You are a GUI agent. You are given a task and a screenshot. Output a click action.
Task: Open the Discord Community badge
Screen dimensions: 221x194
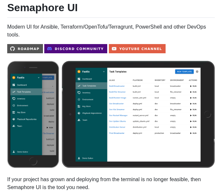(x=76, y=49)
